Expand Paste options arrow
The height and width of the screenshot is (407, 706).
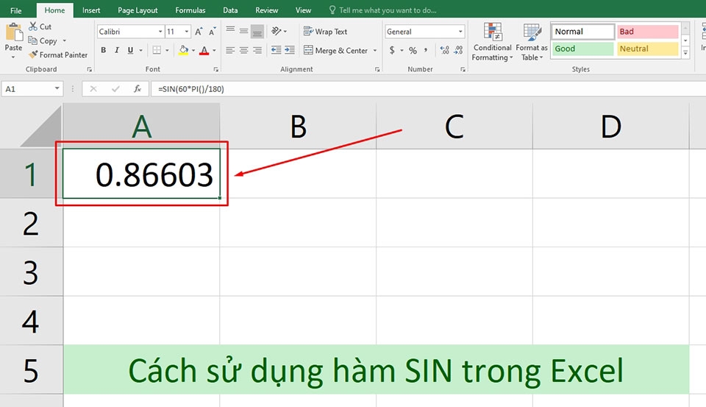[x=13, y=57]
